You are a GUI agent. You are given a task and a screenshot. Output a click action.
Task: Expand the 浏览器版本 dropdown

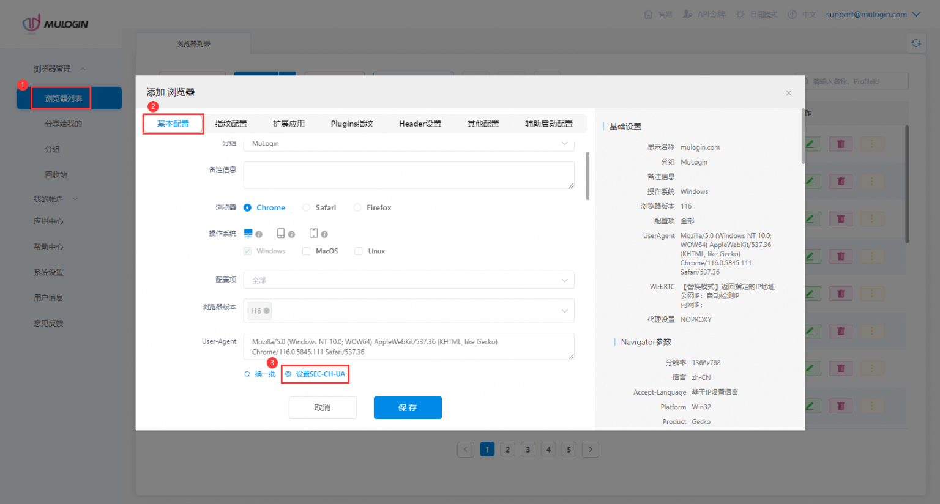(x=564, y=311)
